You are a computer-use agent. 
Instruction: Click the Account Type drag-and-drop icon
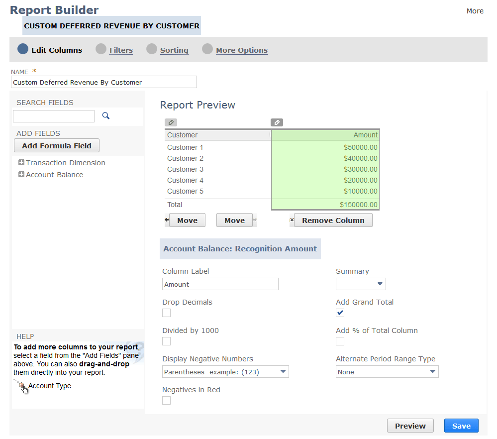click(23, 387)
